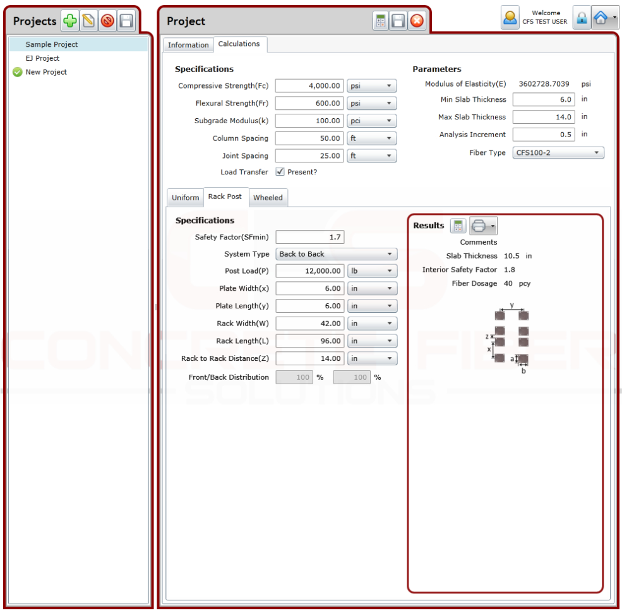622x613 pixels.
Task: Click the edit project icon in Projects toolbar
Action: tap(88, 21)
